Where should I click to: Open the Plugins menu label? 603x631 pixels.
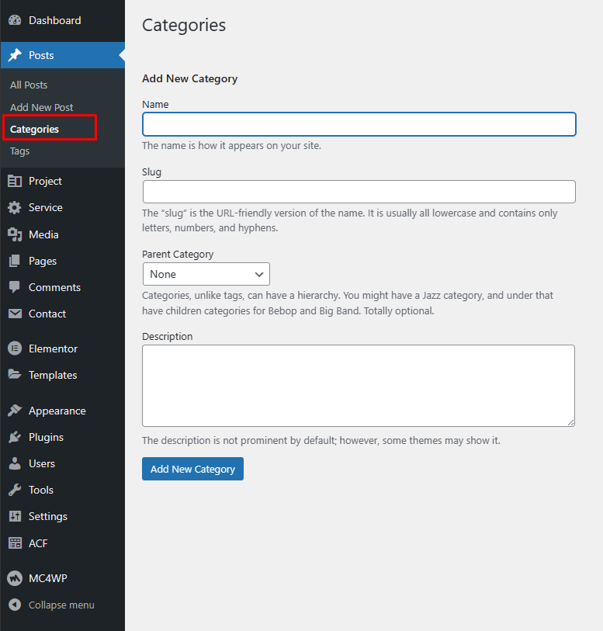[x=46, y=437]
